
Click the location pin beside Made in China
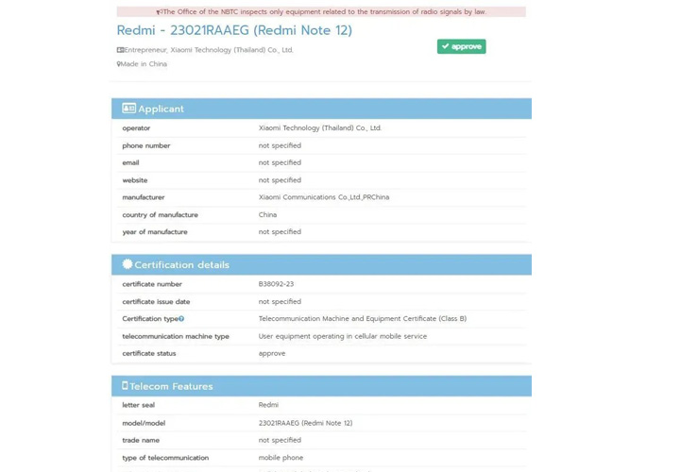(119, 64)
